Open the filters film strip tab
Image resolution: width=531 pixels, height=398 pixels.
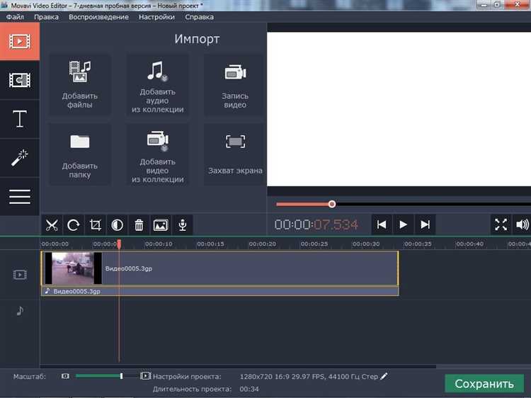pos(20,80)
